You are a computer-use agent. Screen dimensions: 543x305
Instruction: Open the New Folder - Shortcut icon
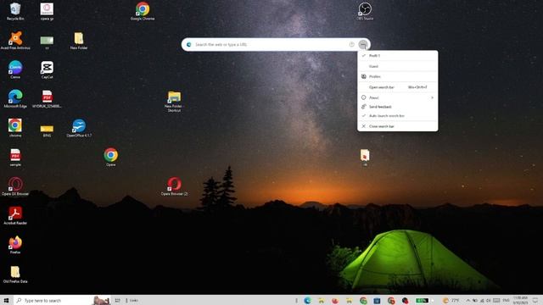coord(174,101)
